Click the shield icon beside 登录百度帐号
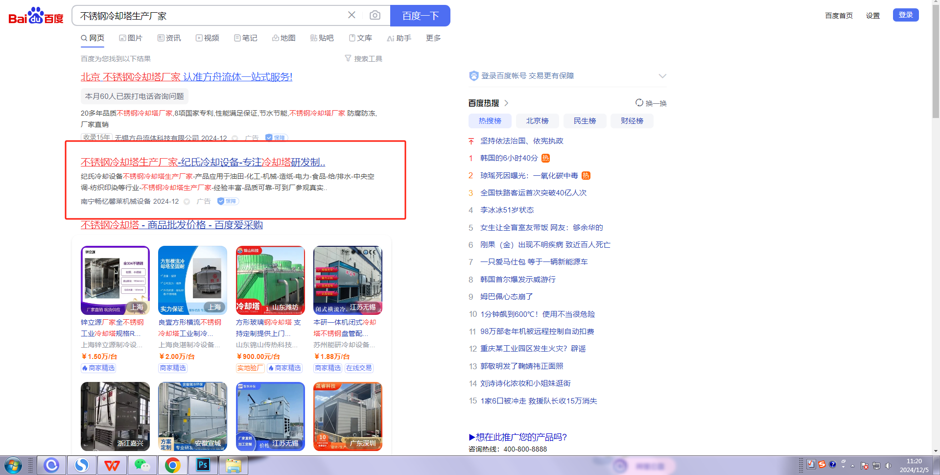This screenshot has width=940, height=475. [473, 76]
